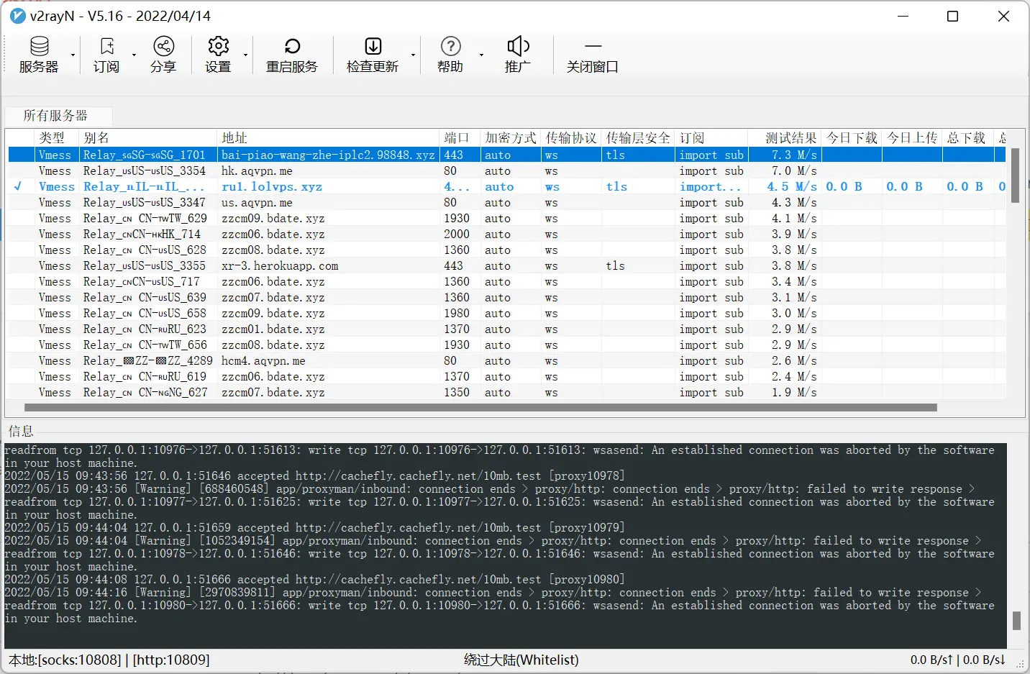Select server Relay_CN-NGNG_627
The image size is (1030, 674).
coord(506,392)
